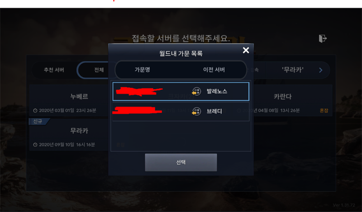
Task: Choose the 무라카 server card
Action: [69, 135]
